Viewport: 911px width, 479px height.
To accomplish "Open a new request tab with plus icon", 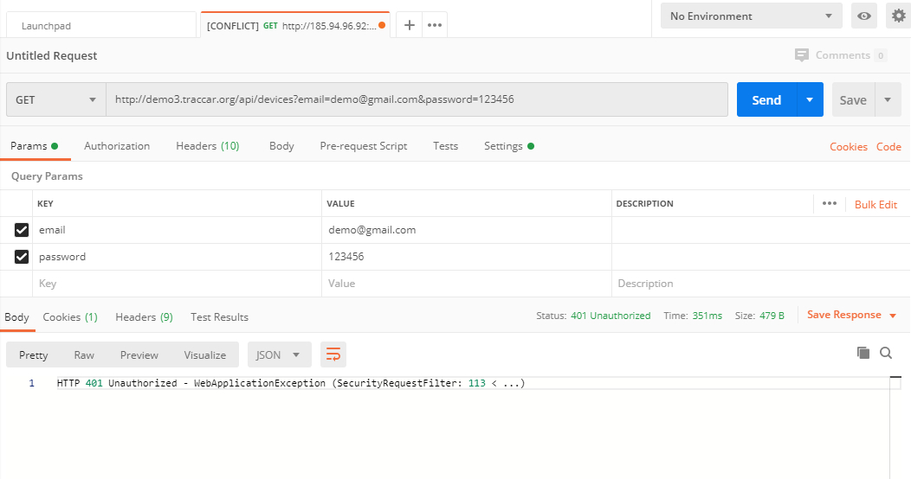I will tap(410, 25).
